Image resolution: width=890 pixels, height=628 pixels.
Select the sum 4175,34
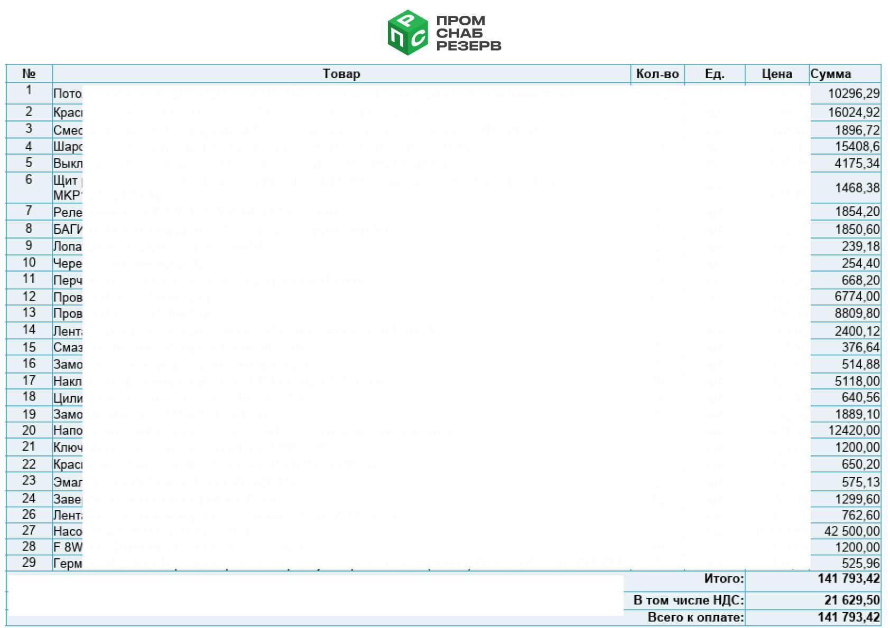point(857,164)
